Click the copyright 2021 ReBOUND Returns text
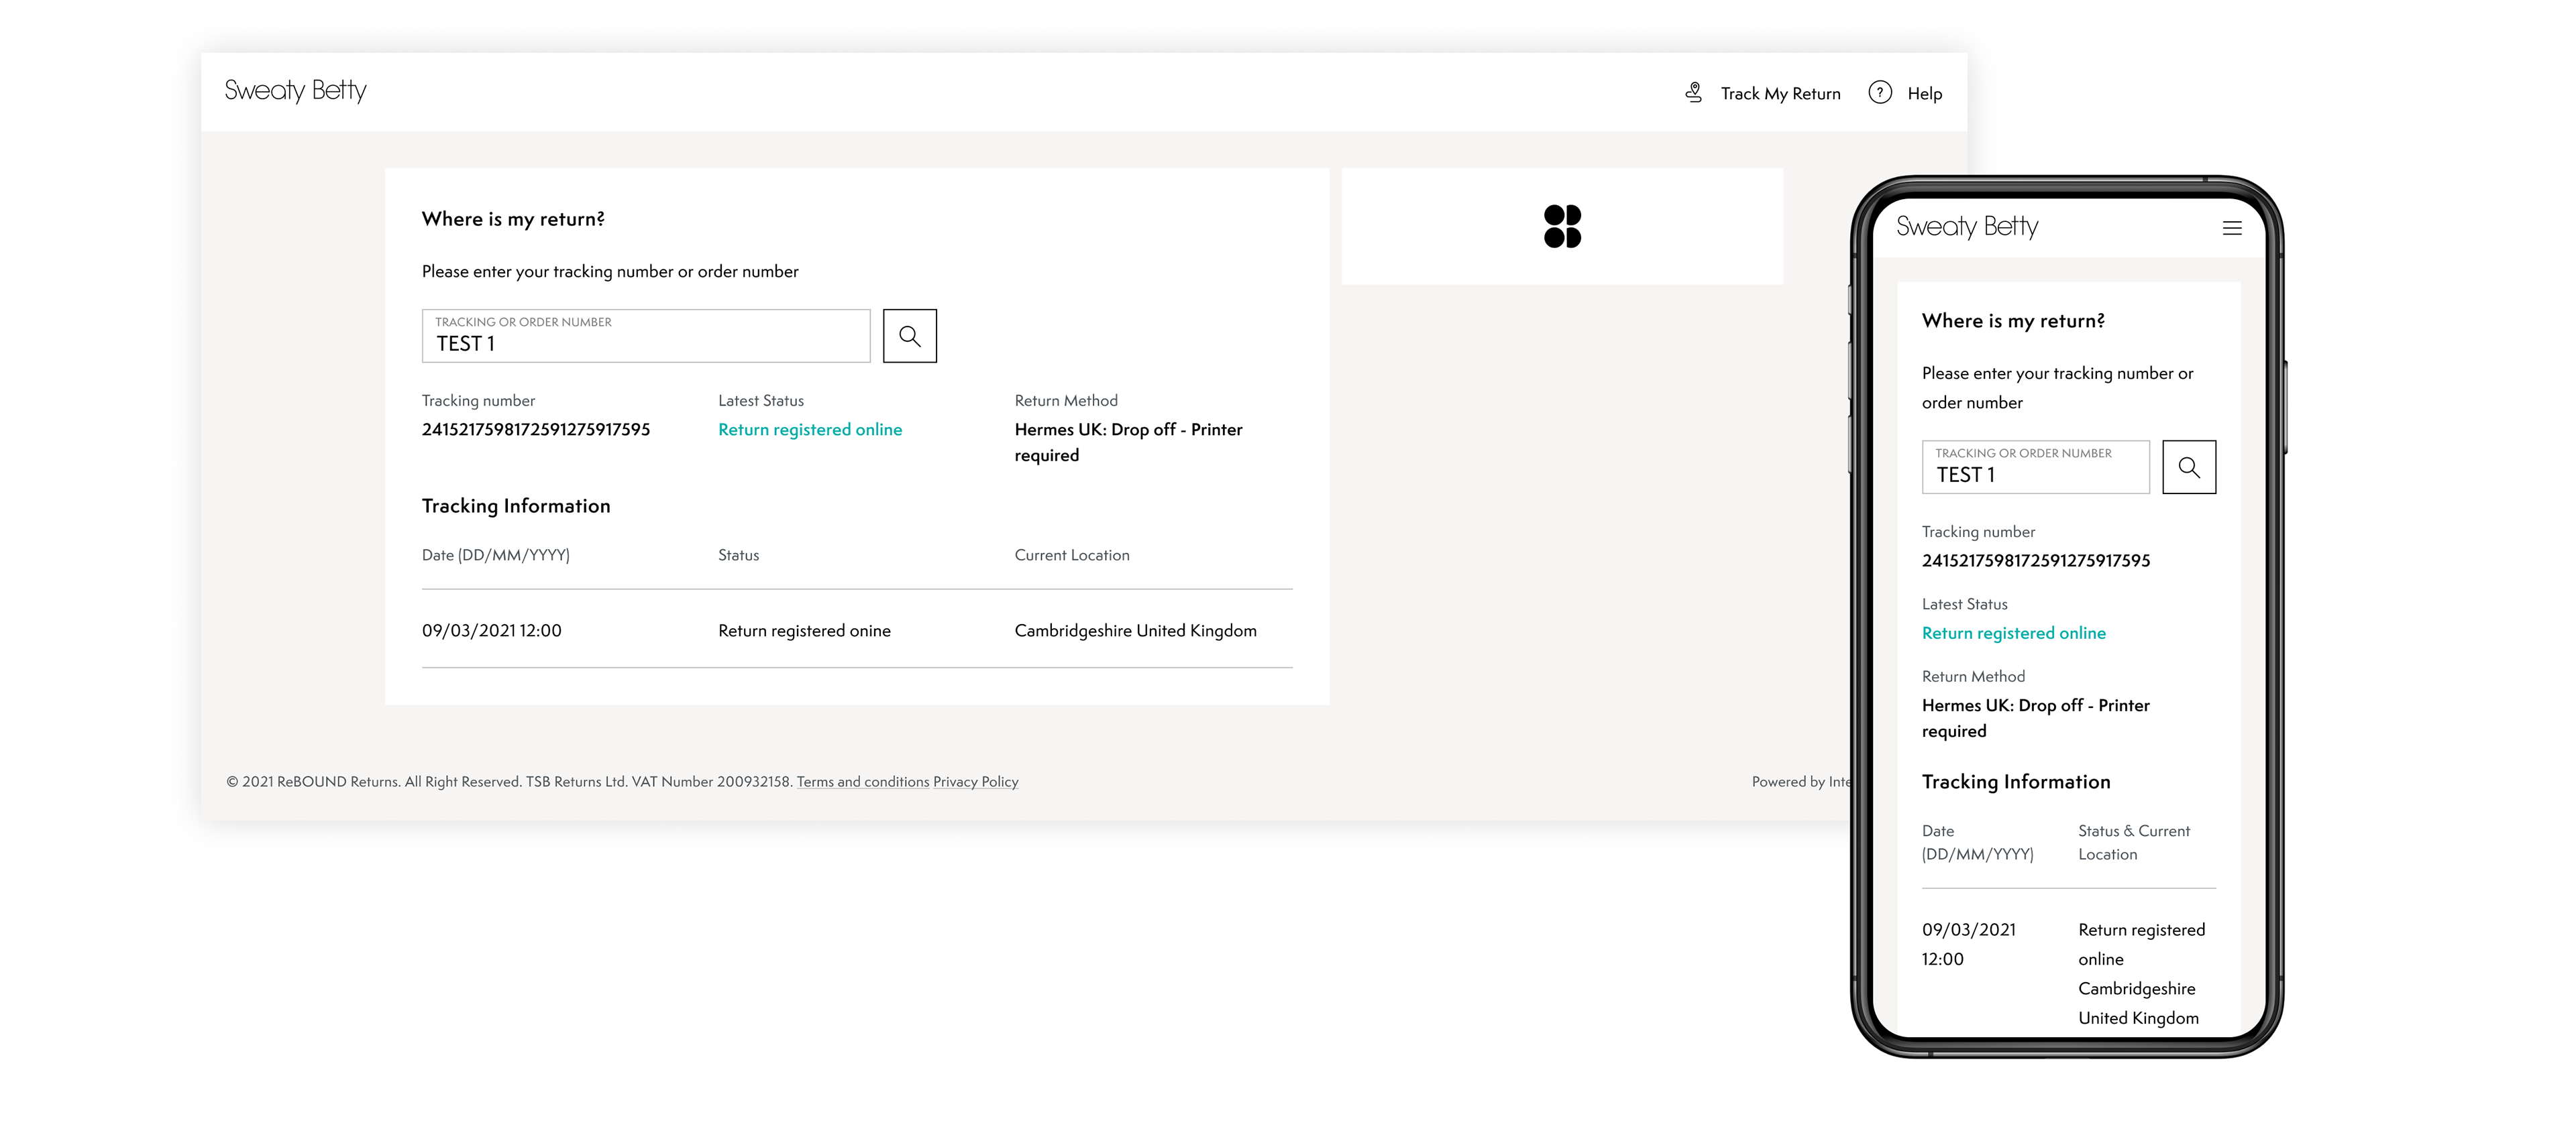The width and height of the screenshot is (2576, 1139). coord(510,782)
